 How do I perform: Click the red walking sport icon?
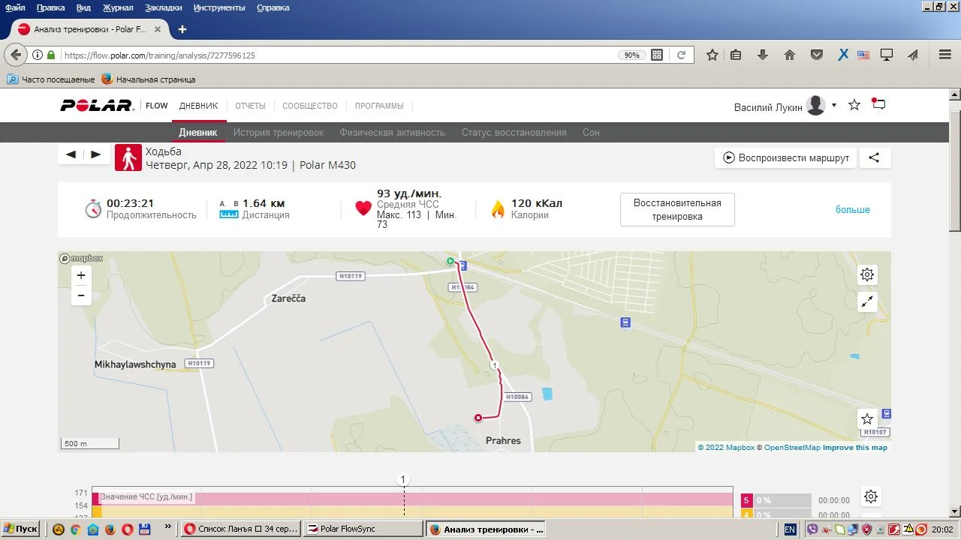128,157
